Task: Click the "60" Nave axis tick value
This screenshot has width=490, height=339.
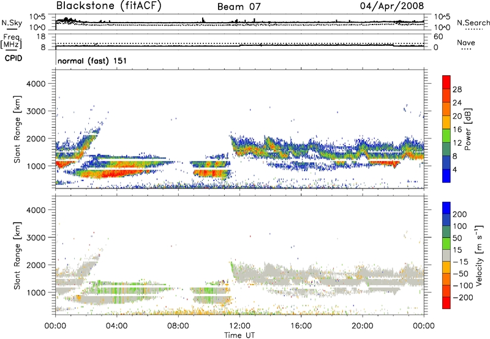Action: click(x=438, y=37)
